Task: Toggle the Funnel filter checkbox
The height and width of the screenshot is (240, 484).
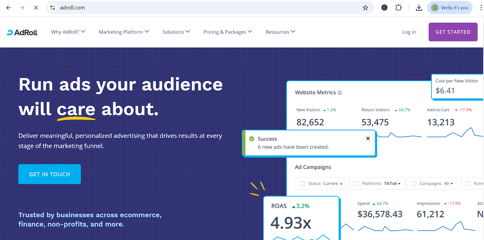Action: (468, 183)
